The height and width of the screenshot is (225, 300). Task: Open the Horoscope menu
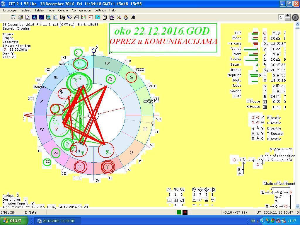coord(9,10)
